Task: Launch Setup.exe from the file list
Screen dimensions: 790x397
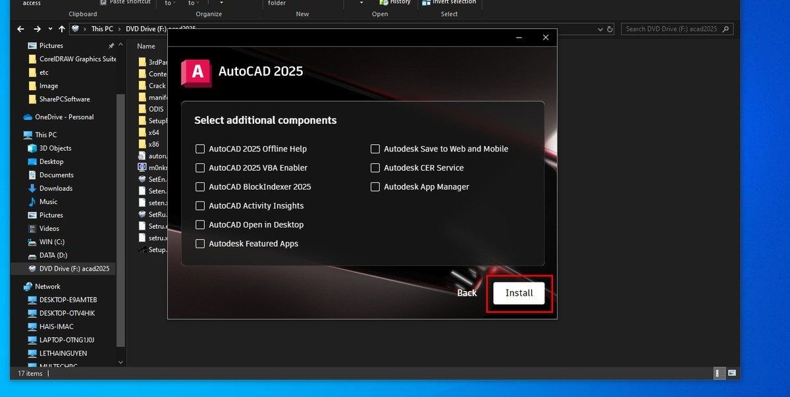Action: (x=156, y=249)
